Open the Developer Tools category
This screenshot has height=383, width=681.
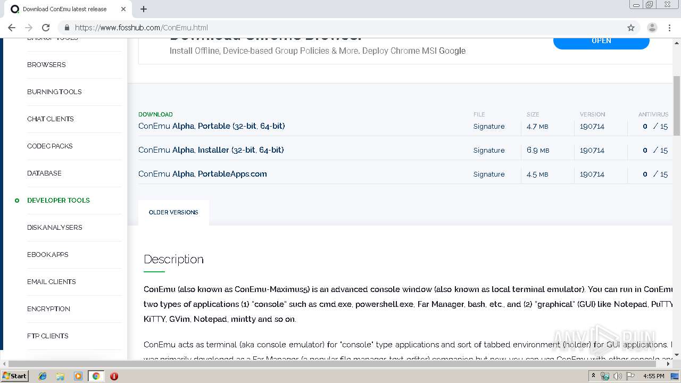point(59,201)
